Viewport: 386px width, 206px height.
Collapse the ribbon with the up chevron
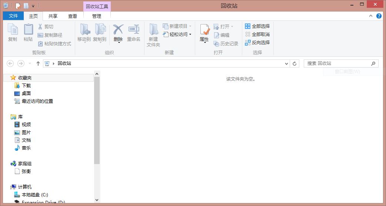371,16
